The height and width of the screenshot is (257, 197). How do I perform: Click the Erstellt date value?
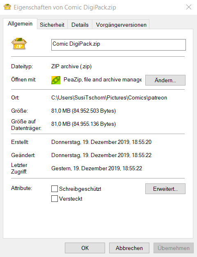(x=101, y=142)
